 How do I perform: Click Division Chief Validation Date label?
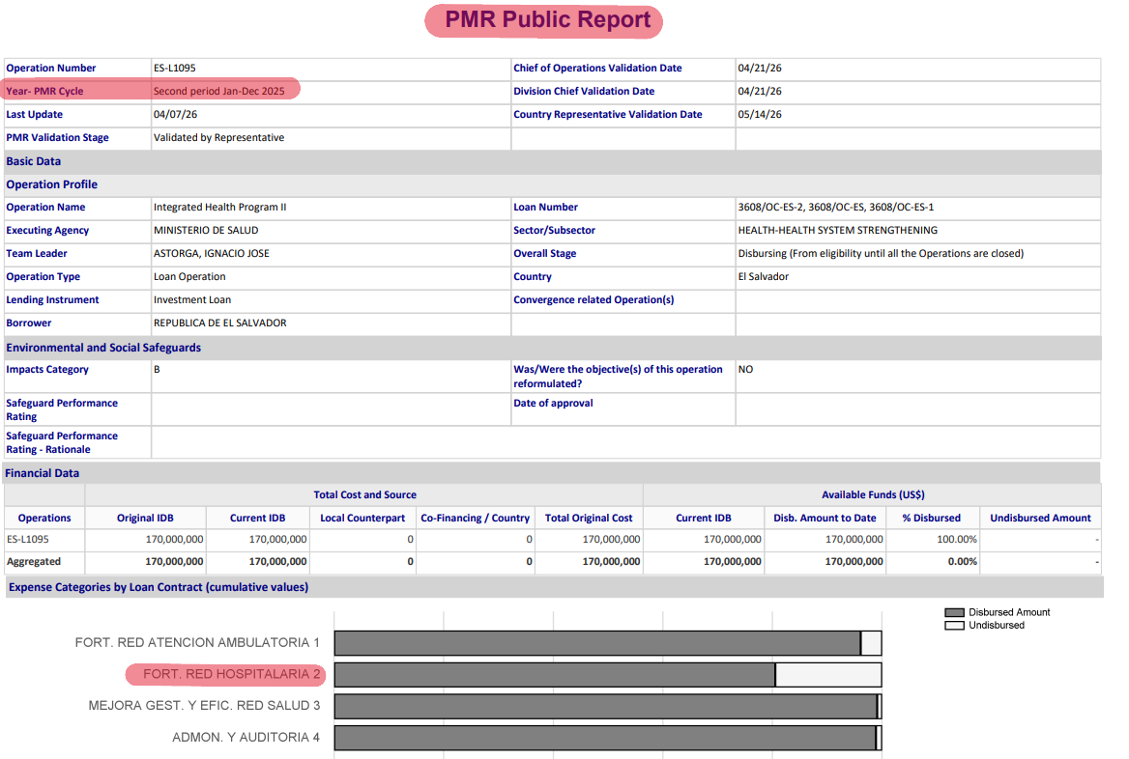[x=584, y=91]
